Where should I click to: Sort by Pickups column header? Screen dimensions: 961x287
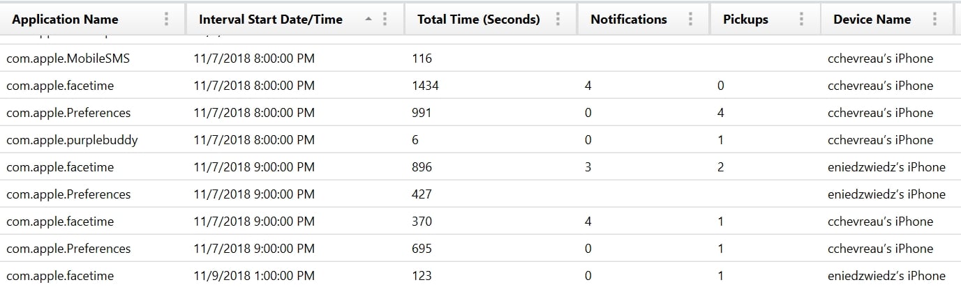(x=746, y=20)
